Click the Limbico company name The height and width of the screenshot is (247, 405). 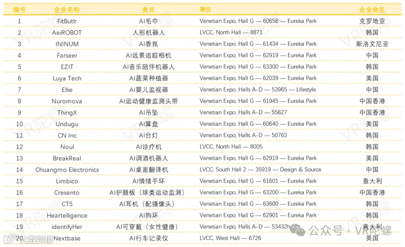67,181
